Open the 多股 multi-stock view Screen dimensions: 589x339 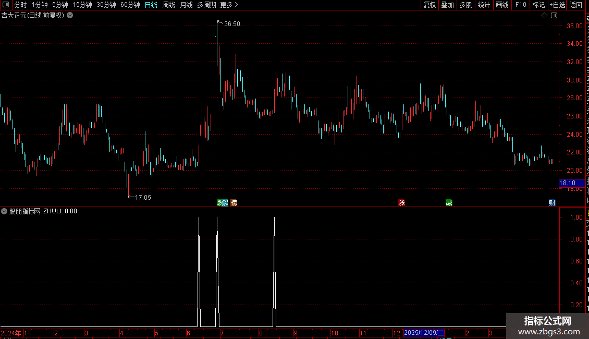pos(466,5)
